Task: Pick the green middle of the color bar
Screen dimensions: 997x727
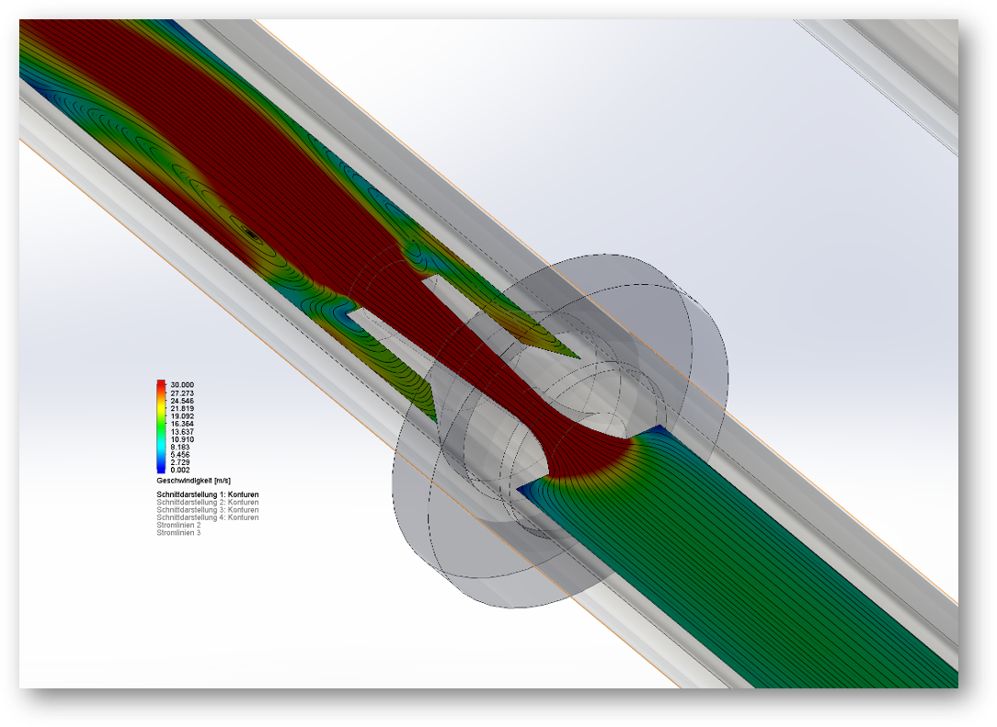Action: click(x=161, y=426)
